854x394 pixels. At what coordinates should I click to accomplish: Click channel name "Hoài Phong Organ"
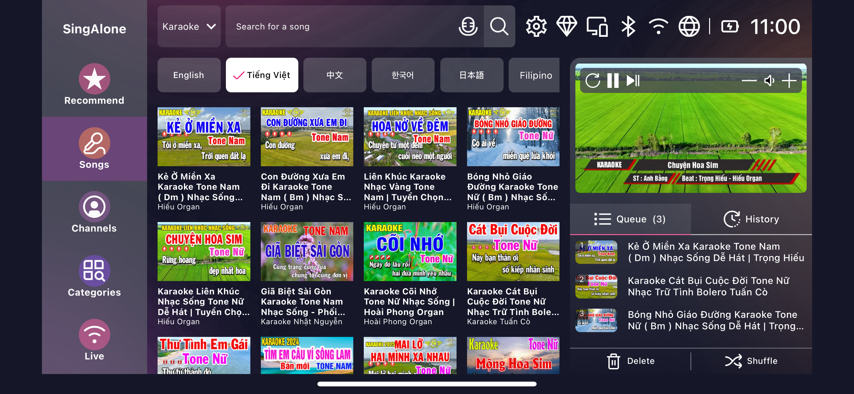398,321
